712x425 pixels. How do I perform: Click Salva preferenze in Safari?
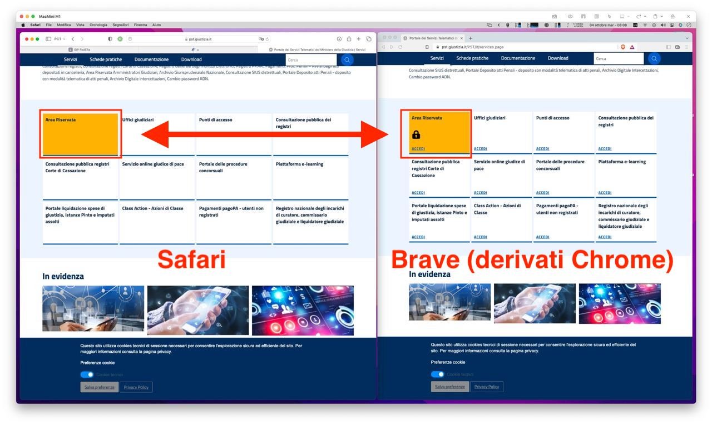pos(100,387)
